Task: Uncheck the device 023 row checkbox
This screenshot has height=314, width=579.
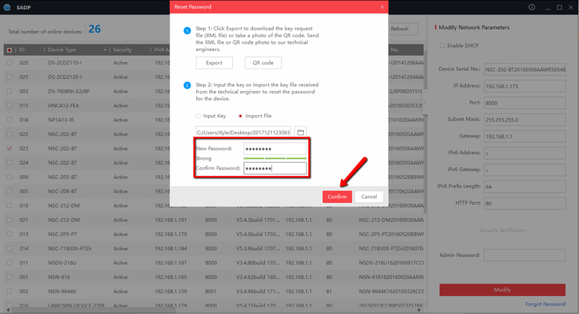Action: [x=9, y=148]
